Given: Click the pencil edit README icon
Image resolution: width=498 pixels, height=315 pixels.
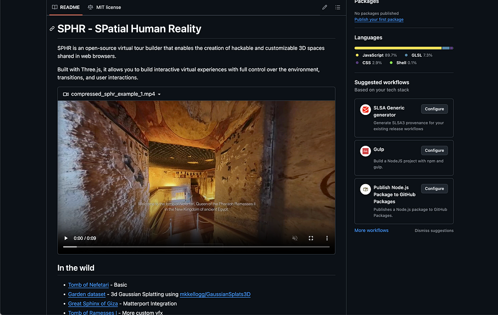Looking at the screenshot, I should click(x=324, y=7).
